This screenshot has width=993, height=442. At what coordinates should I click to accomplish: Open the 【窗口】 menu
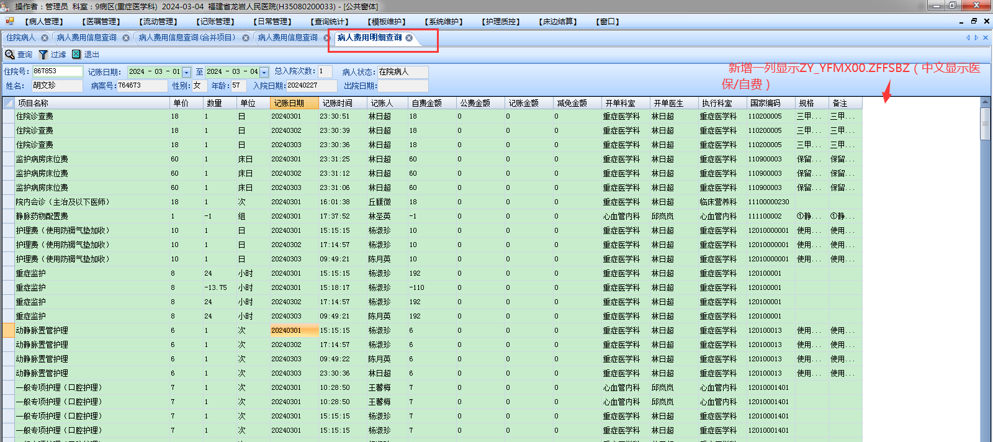pos(608,22)
